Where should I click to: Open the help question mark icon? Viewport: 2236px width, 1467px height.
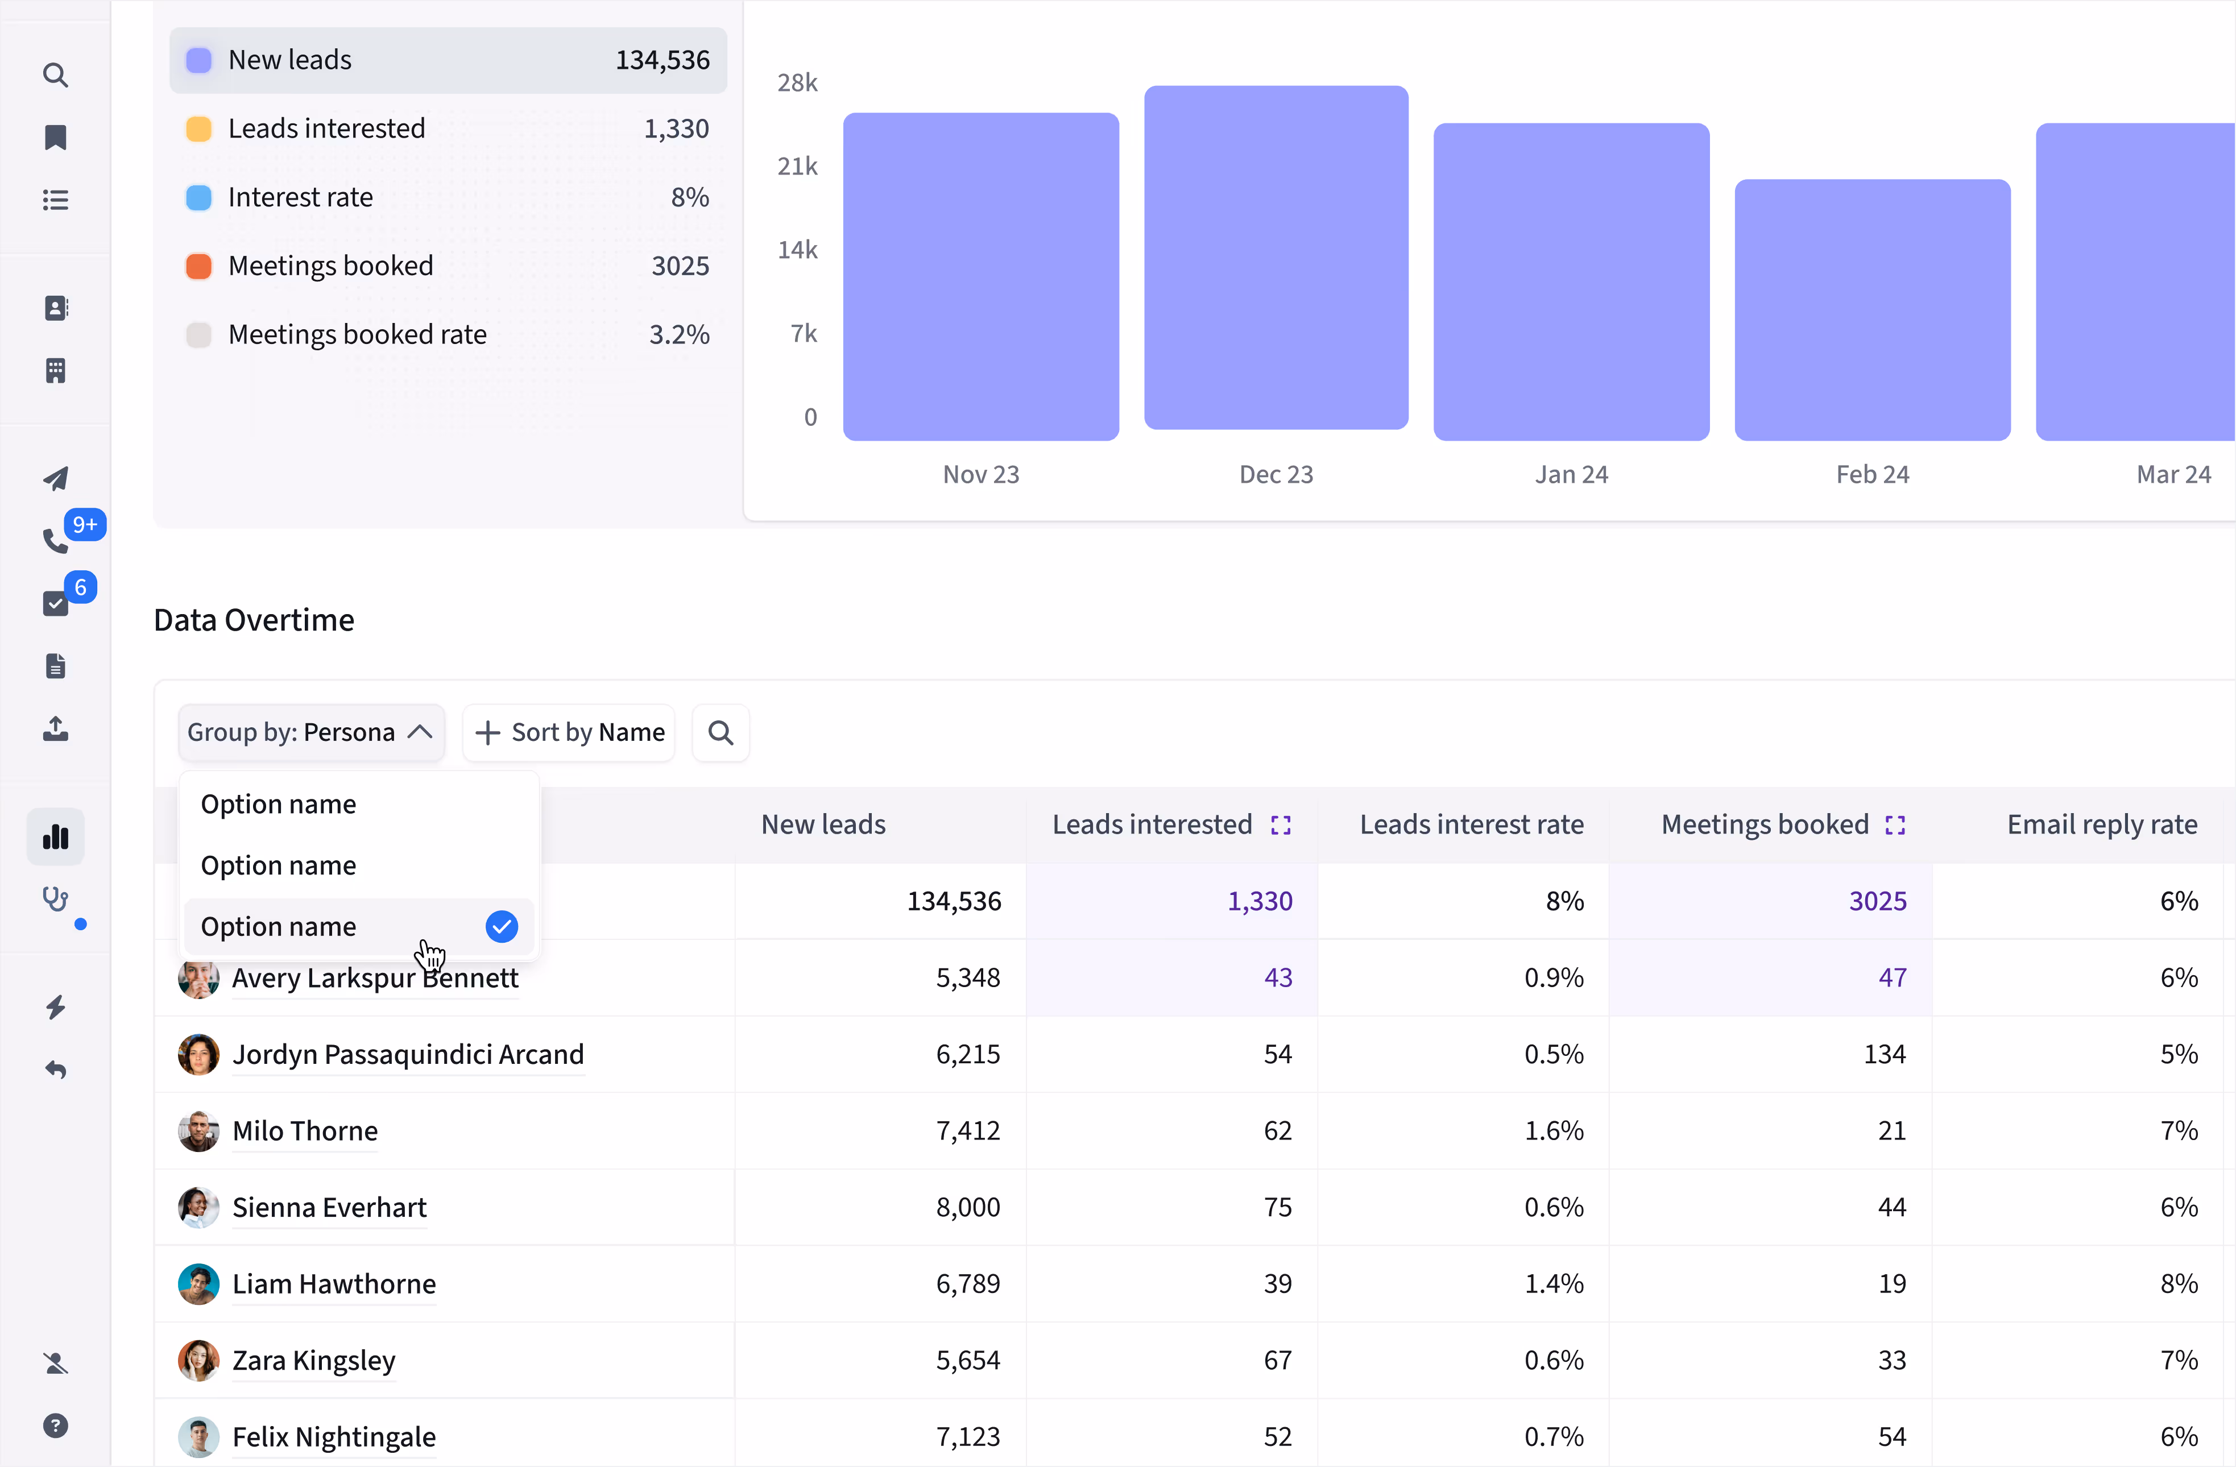[x=55, y=1425]
